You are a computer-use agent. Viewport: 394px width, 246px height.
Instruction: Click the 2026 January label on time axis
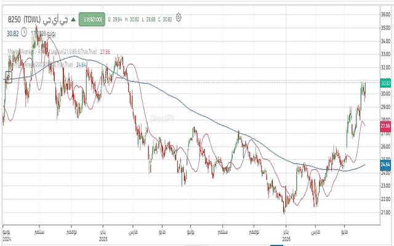pyautogui.click(x=286, y=236)
